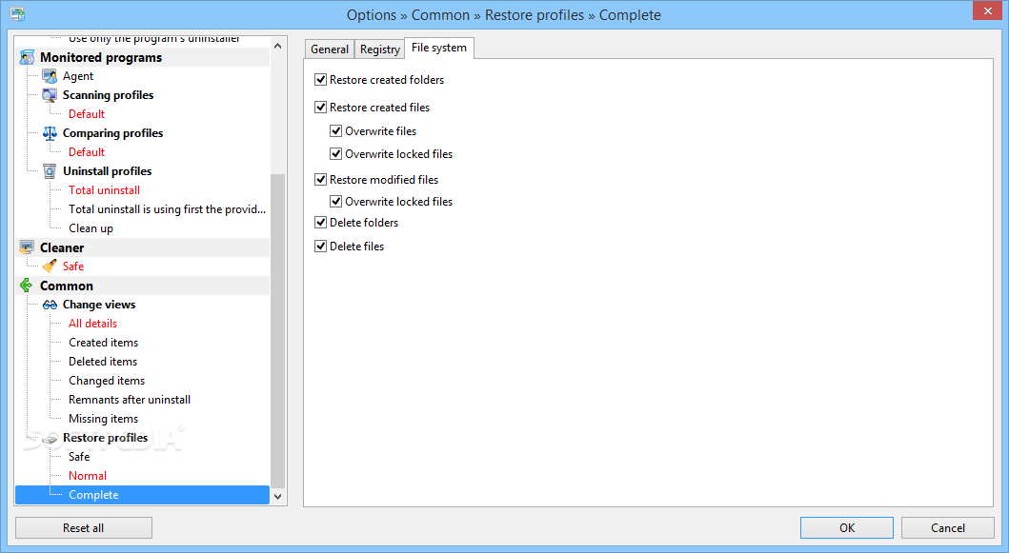Select the Cleaner heading
Viewport: 1009px width, 553px height.
pos(62,247)
